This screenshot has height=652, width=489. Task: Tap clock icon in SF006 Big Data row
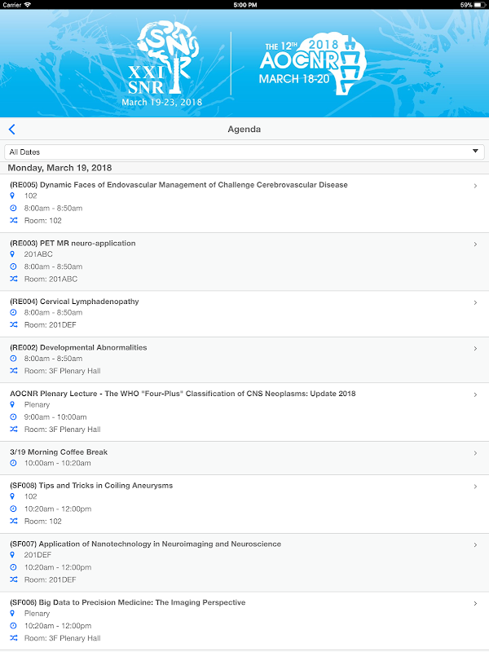click(13, 626)
